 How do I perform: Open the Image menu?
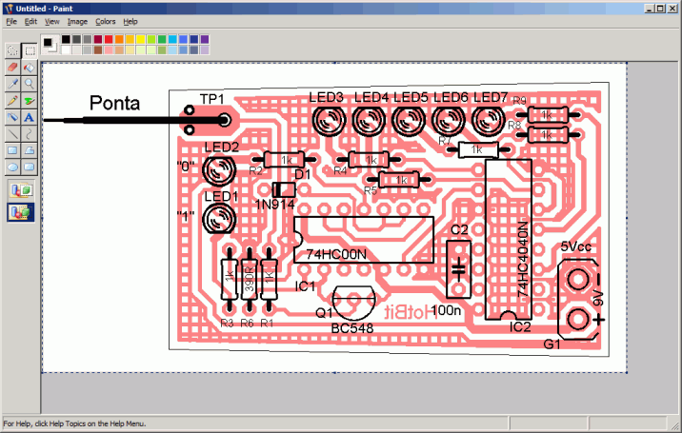point(77,21)
